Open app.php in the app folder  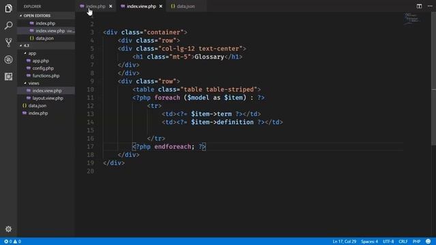tap(46, 61)
